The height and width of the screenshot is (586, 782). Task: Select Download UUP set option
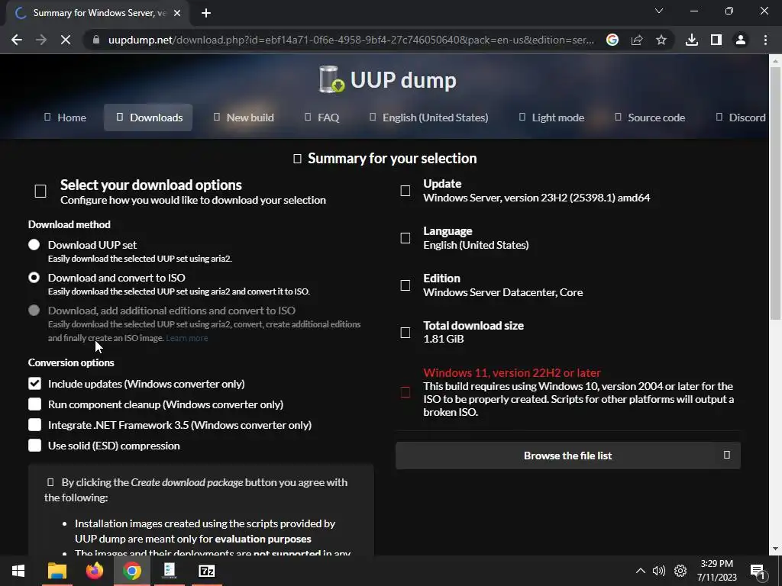(x=34, y=245)
